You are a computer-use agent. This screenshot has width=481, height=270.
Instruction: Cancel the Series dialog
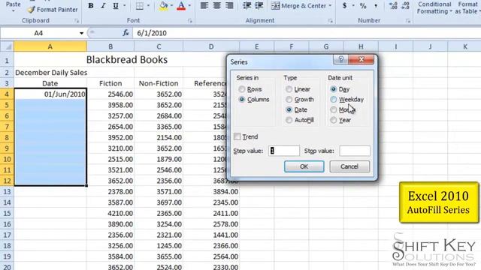(349, 166)
